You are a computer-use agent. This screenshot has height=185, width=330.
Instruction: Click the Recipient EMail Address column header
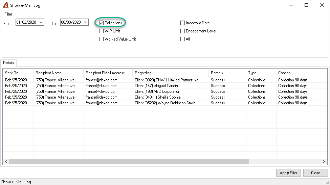108,73
